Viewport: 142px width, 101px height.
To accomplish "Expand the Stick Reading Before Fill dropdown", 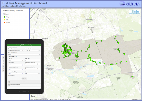I will coord(39,64).
